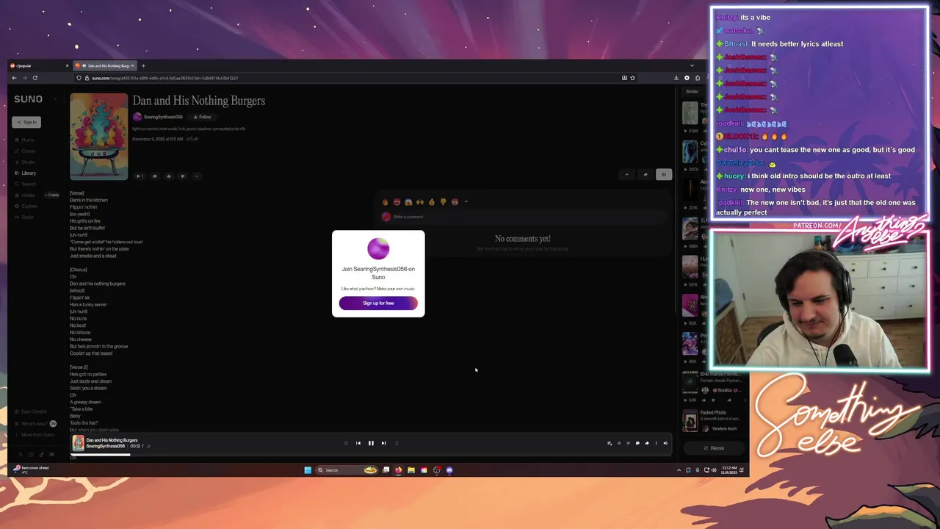Open a new browser tab

click(143, 66)
